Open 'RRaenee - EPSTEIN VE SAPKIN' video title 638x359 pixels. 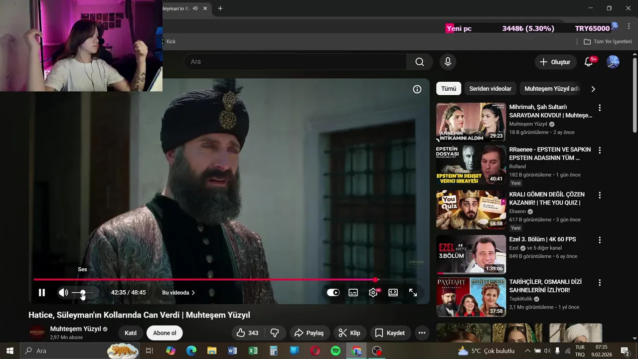[x=550, y=154]
